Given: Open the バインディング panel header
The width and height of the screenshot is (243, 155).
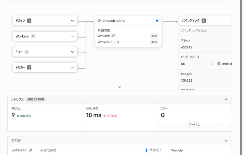Looking at the screenshot, I should tap(205, 21).
